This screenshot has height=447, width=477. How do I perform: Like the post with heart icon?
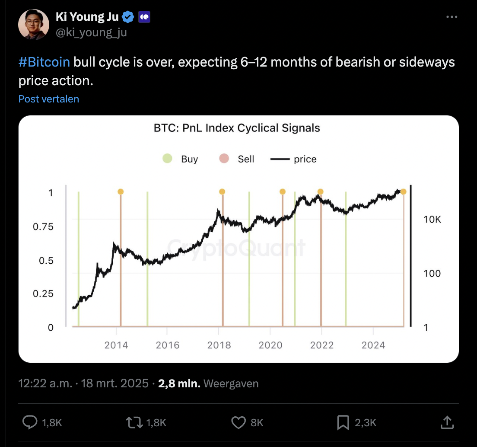tap(238, 422)
